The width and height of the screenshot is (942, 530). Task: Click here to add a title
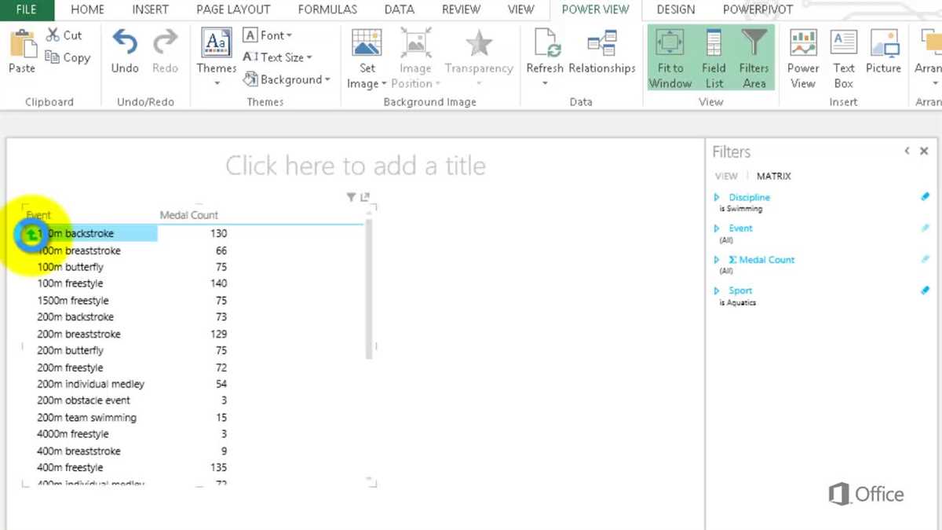point(356,166)
